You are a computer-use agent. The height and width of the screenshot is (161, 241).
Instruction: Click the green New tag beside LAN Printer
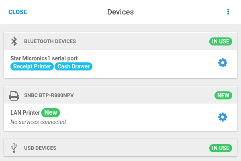(x=51, y=112)
